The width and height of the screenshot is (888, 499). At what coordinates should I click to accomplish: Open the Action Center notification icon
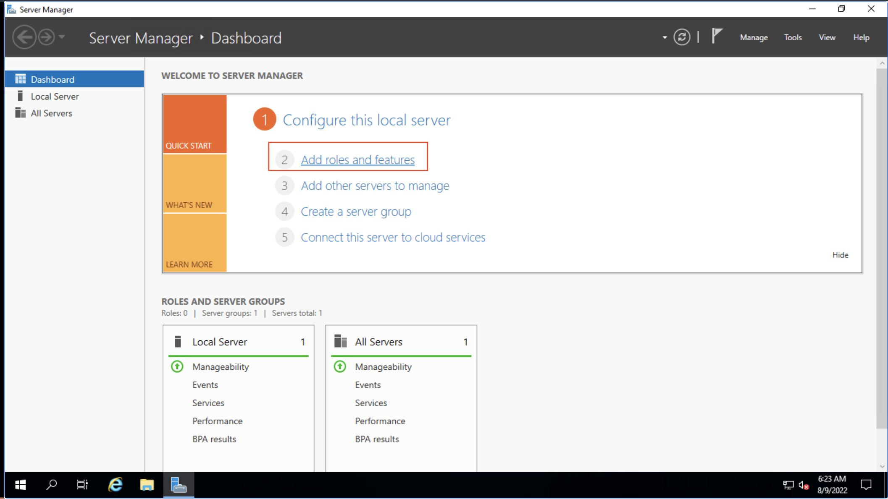pos(866,485)
